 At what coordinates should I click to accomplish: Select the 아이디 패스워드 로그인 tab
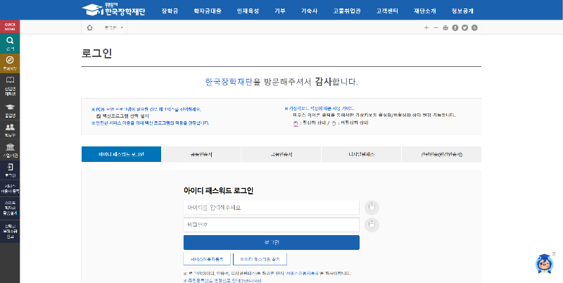pyautogui.click(x=121, y=154)
